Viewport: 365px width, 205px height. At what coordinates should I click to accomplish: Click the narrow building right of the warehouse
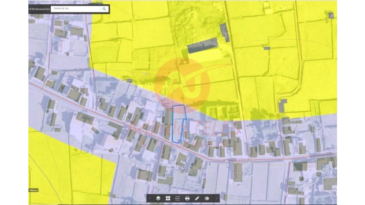point(225,32)
